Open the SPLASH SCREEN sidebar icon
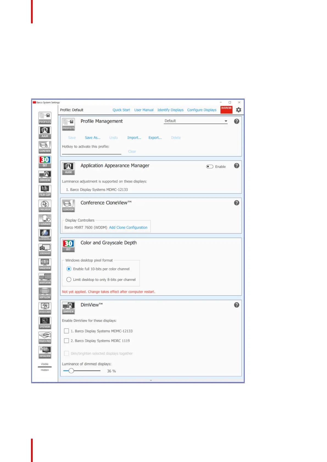Screen dimensions: 327x462 [45, 308]
